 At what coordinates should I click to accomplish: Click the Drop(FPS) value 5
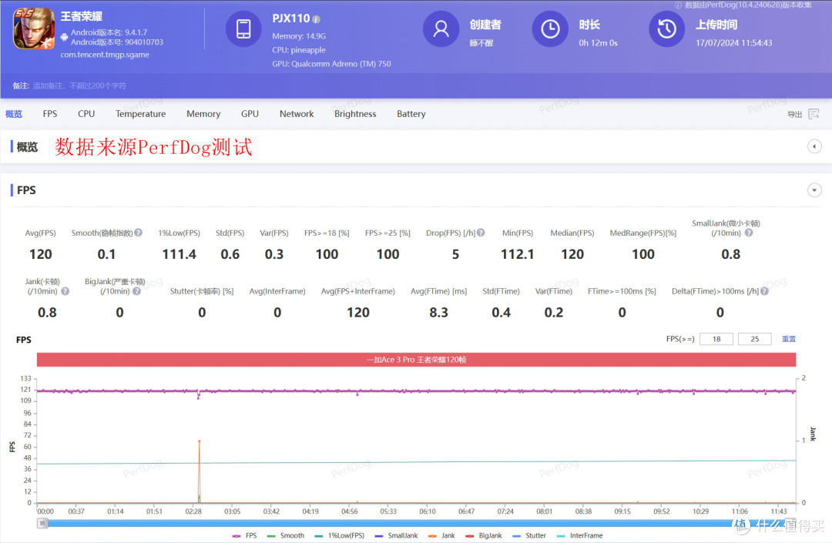click(x=455, y=254)
